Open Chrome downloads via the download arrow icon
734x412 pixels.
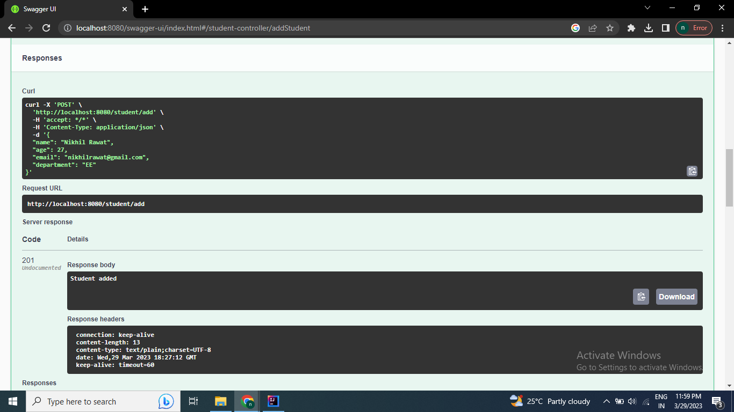[649, 28]
